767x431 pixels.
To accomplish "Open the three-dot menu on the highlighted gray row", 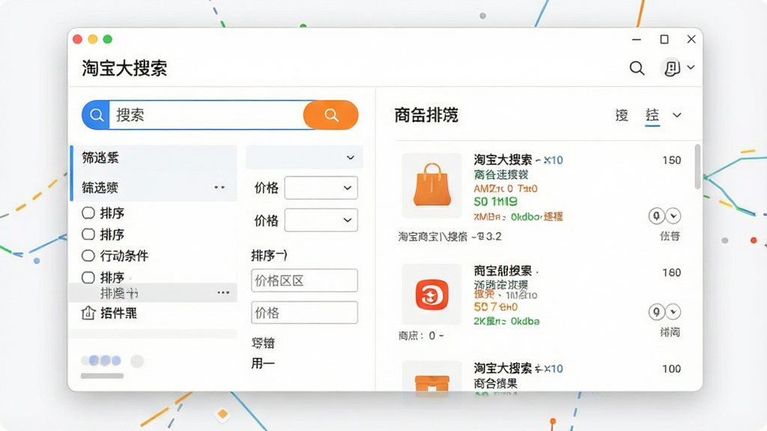I will [x=223, y=293].
